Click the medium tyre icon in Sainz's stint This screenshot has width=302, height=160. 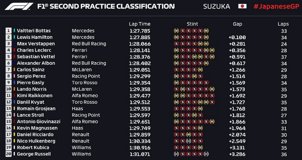(200, 70)
